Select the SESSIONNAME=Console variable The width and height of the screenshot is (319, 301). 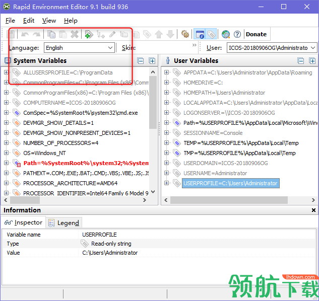click(x=213, y=133)
